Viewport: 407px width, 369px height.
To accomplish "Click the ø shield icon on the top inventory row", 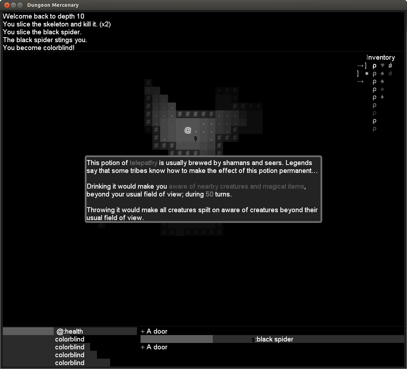I will coord(390,65).
